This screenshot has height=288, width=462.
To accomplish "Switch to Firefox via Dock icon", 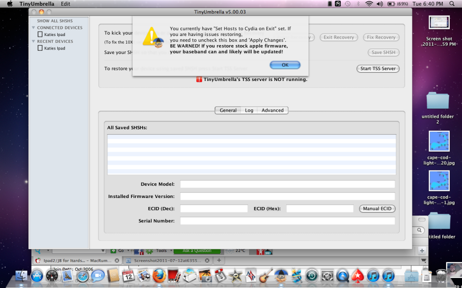I will tap(159, 276).
